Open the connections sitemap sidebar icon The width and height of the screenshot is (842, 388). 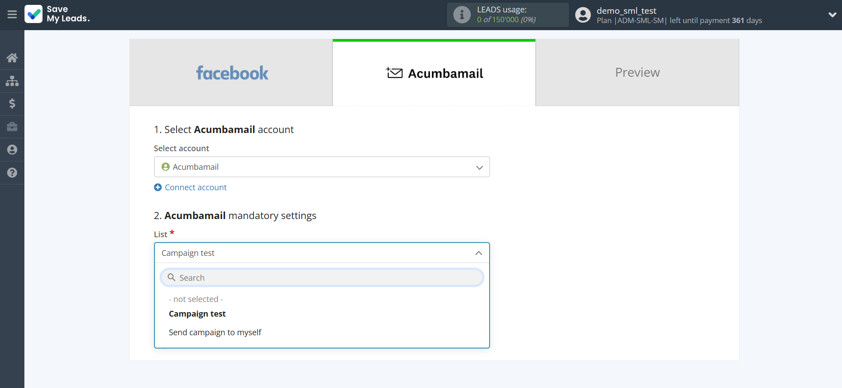pyautogui.click(x=12, y=81)
